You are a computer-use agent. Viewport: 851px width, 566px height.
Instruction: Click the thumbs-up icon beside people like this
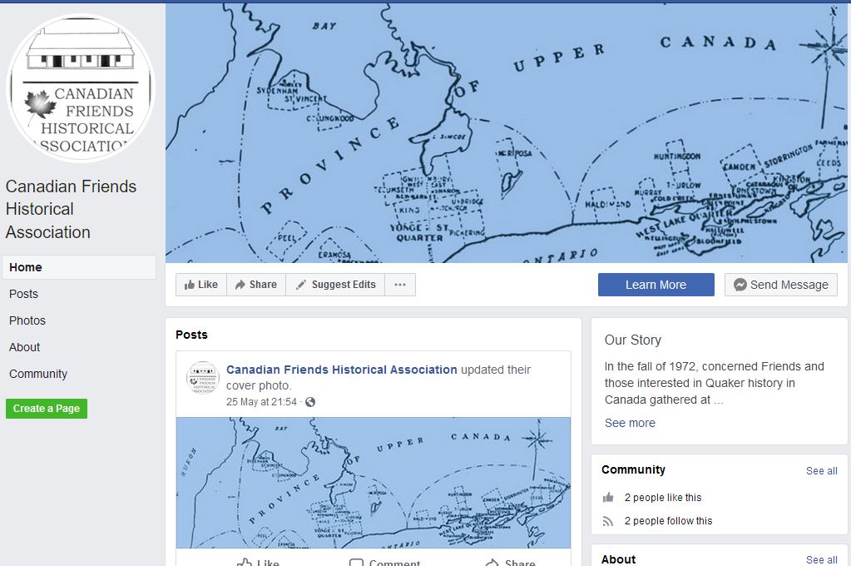tap(608, 497)
